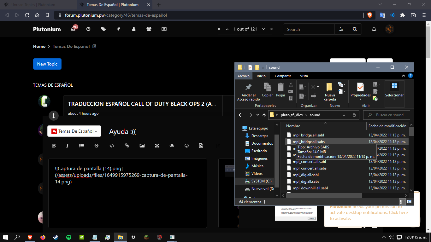Switch to large icons view button
Screen dimensions: 431x242
tap(409, 202)
